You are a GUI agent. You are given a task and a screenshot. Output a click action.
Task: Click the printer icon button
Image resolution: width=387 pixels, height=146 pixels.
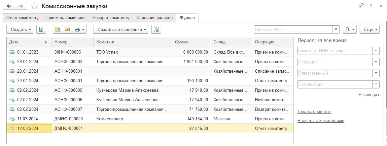coord(80,30)
